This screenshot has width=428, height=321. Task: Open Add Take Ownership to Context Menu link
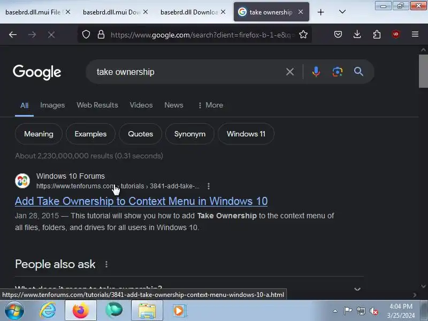coord(141,201)
